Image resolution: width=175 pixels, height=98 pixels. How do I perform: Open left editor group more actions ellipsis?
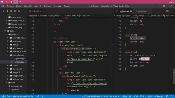coord(110,11)
